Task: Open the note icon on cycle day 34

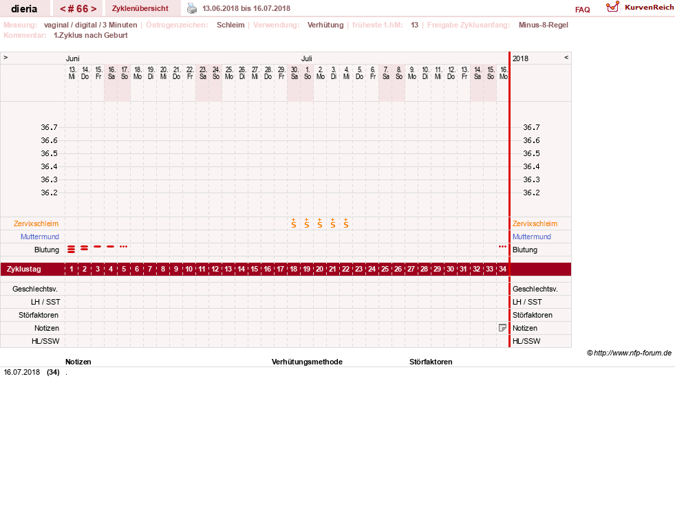Action: [x=502, y=328]
